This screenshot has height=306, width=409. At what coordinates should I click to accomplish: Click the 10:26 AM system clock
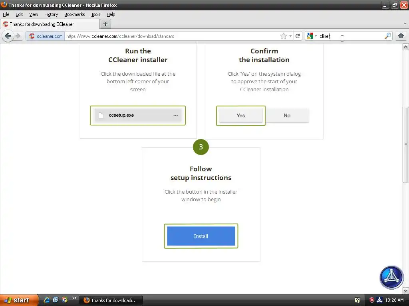394,300
